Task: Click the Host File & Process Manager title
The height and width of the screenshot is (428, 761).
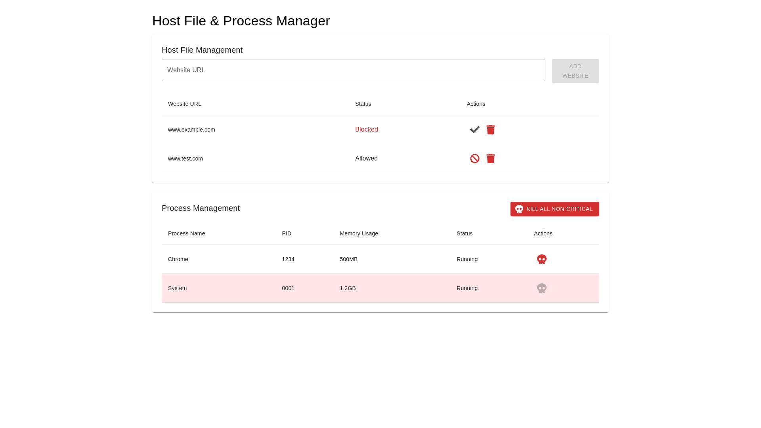Action: coord(241,21)
